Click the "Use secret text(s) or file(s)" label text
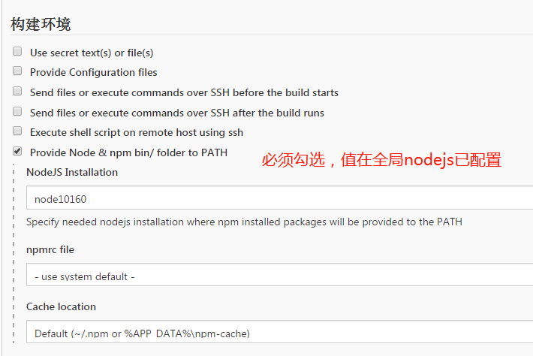533x356 pixels. pyautogui.click(x=92, y=53)
